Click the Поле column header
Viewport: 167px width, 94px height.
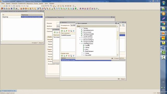pyautogui.click(x=97, y=26)
